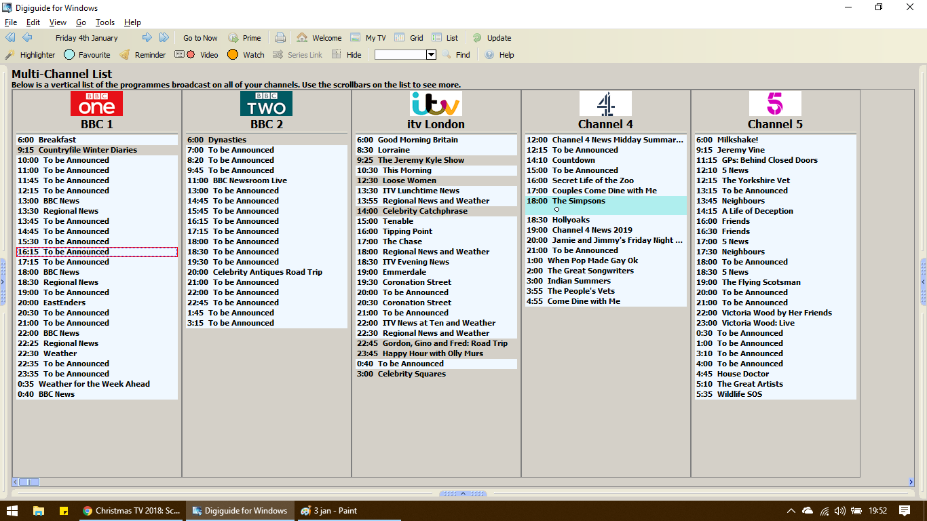Switch to Chrome Christmas TV 2018 window
This screenshot has width=927, height=521.
tap(131, 510)
